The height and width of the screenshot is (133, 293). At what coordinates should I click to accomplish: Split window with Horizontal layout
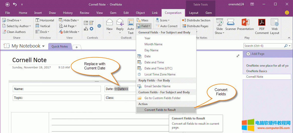(45, 20)
